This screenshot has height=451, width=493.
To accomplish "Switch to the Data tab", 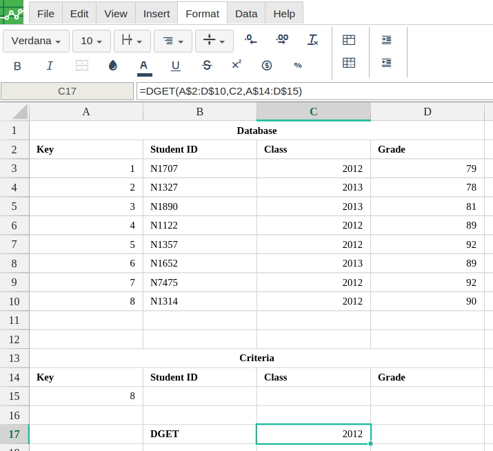I will (x=246, y=13).
